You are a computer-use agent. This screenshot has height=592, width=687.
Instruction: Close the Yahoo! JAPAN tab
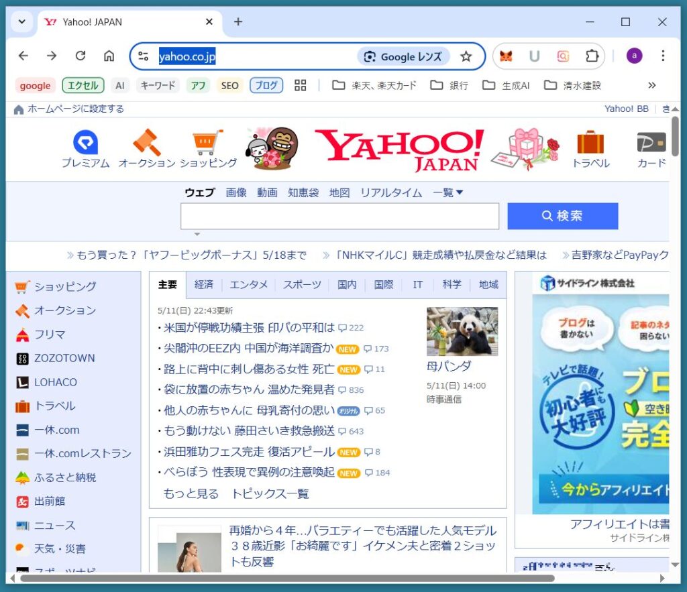coord(209,21)
